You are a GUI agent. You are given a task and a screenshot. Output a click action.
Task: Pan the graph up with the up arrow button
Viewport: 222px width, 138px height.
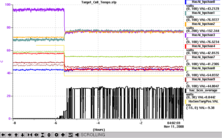tap(16, 135)
